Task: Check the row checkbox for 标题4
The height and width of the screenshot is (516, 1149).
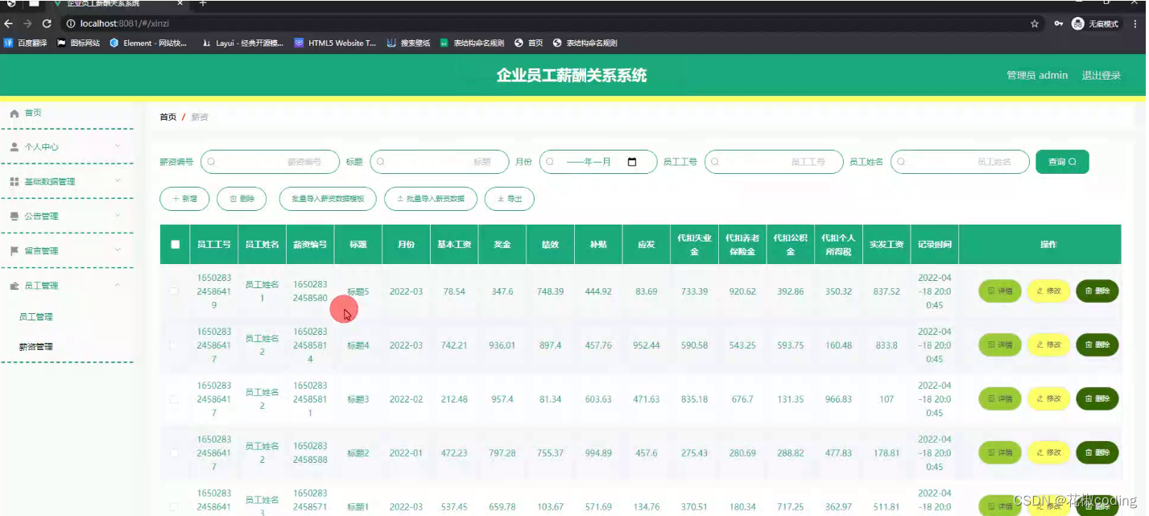Action: pyautogui.click(x=174, y=345)
